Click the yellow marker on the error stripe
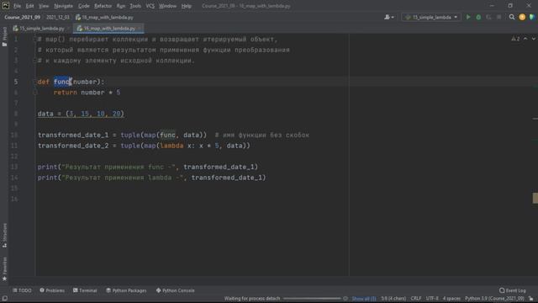 [535, 199]
